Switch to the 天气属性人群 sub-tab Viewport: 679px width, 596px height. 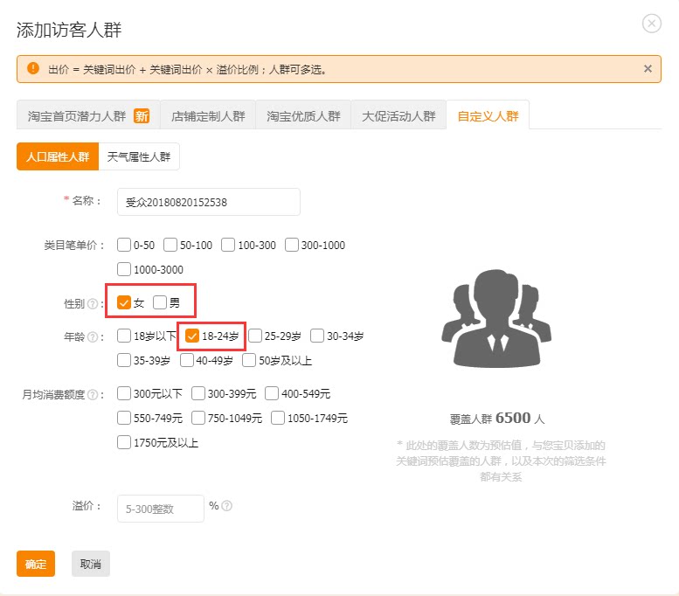pos(139,156)
